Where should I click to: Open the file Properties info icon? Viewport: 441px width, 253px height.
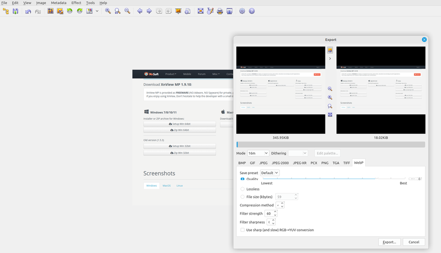coord(187,11)
